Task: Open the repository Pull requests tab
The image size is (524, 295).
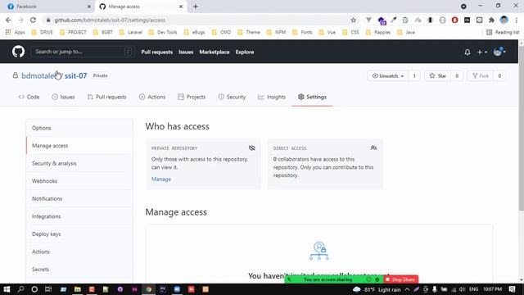Action: 107,97
